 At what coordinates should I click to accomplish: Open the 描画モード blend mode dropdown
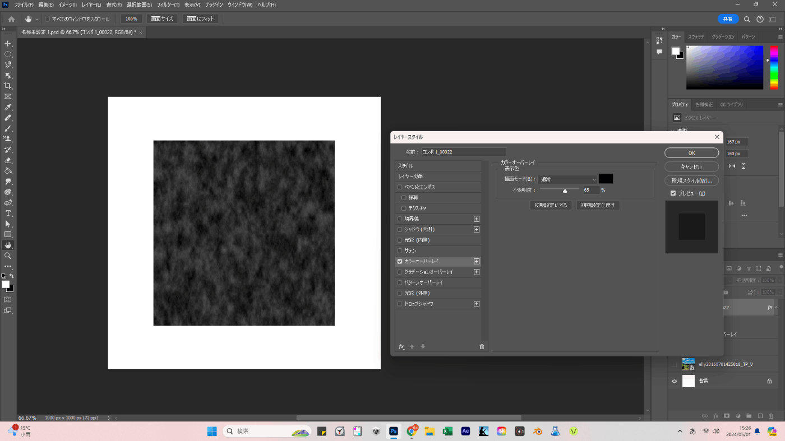[567, 179]
